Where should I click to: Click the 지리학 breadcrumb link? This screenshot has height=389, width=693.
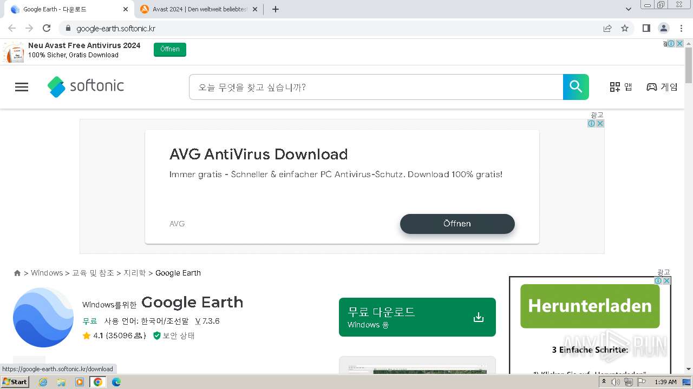pos(135,273)
